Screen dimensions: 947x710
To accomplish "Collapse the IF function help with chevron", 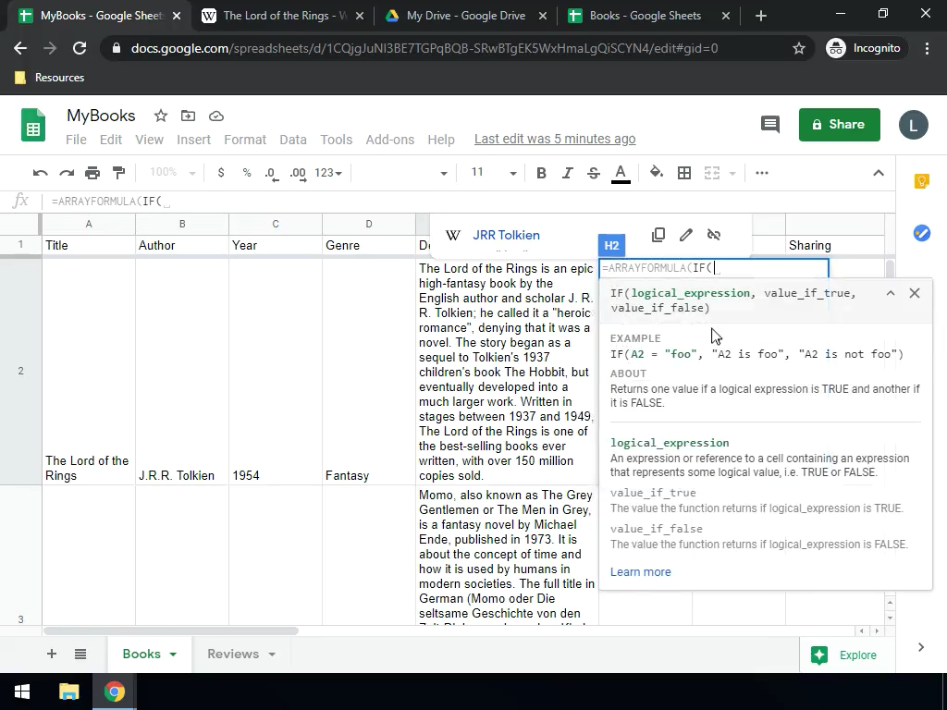I will 891,293.
